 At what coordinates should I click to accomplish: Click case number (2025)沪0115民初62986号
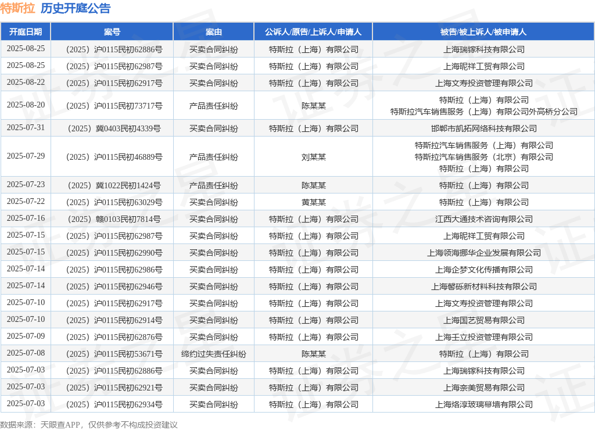pos(114,270)
